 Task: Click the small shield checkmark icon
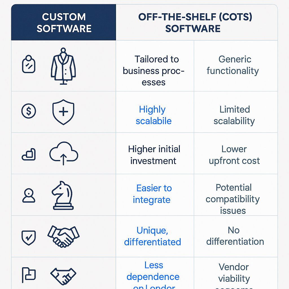pos(29,237)
